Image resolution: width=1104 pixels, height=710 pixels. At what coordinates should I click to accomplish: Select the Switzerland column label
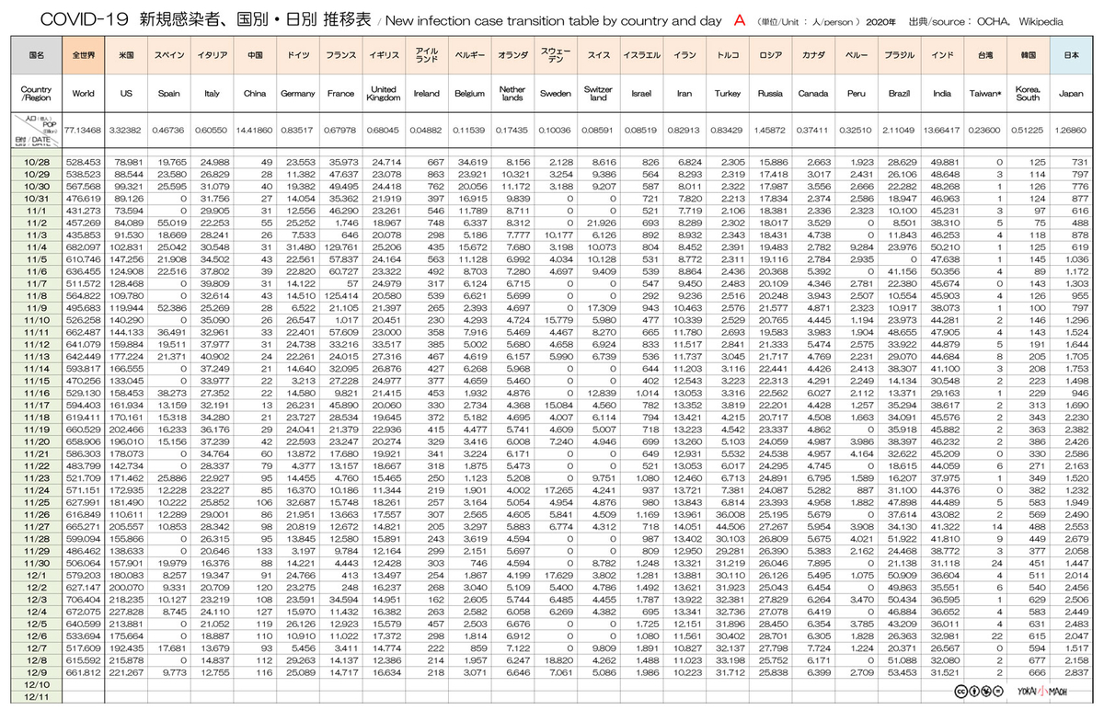(x=599, y=93)
